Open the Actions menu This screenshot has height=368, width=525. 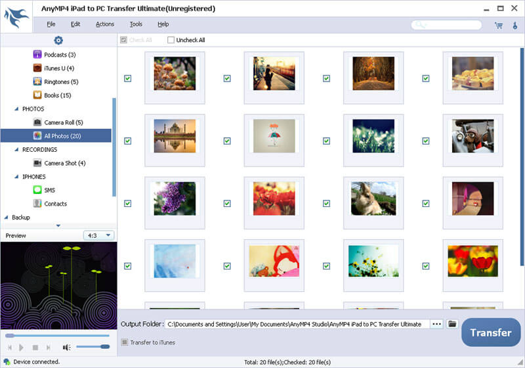pyautogui.click(x=105, y=24)
